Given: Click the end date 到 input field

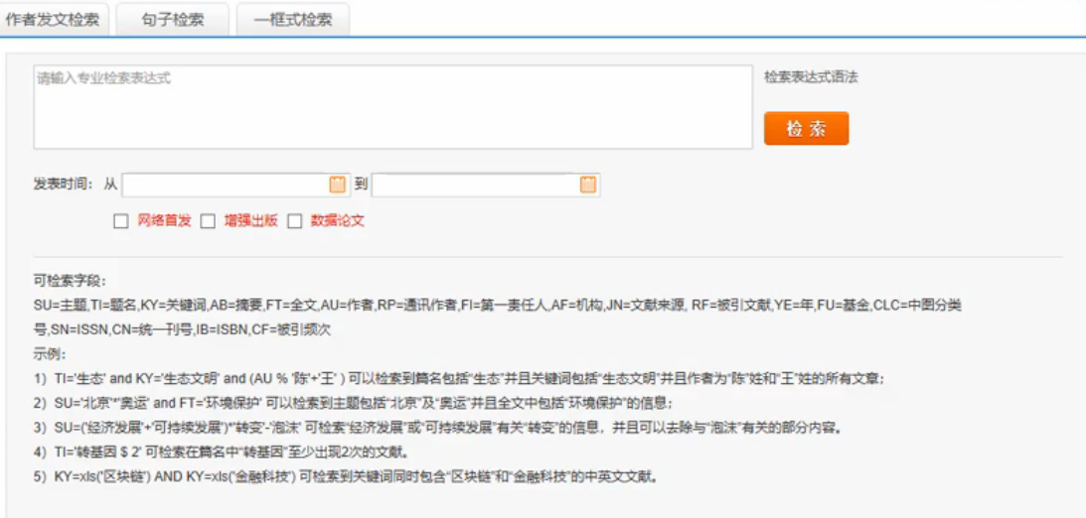Looking at the screenshot, I should (486, 185).
